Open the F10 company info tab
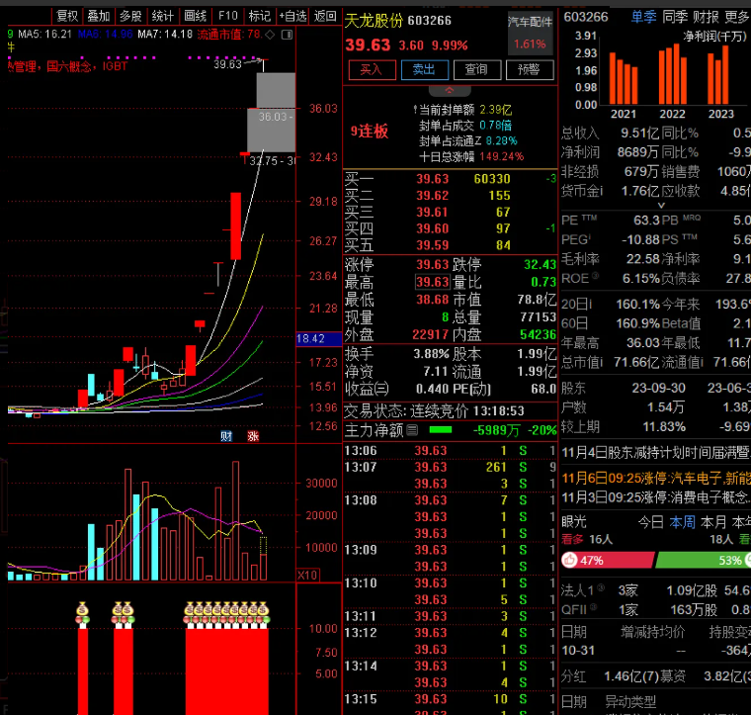 click(228, 16)
